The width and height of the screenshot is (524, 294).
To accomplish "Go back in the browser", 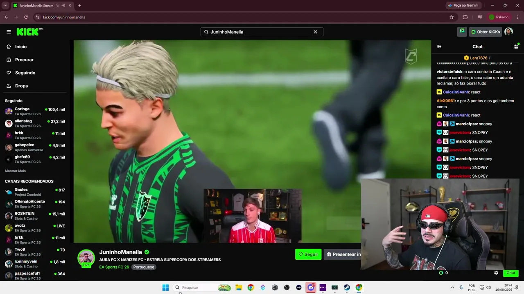I will (x=6, y=17).
